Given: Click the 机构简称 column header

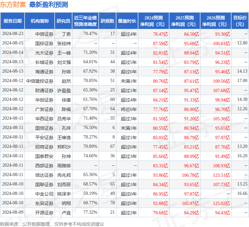Looking at the screenshot, I should pyautogui.click(x=40, y=21).
